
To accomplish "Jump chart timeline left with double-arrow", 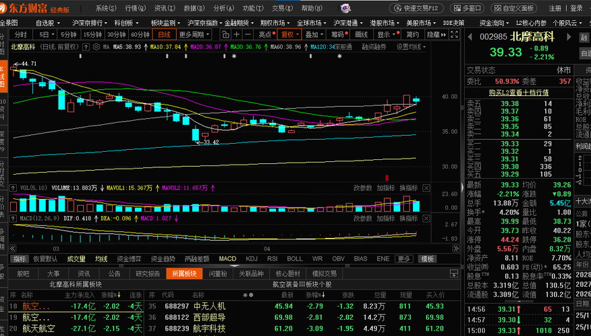I will [13, 248].
